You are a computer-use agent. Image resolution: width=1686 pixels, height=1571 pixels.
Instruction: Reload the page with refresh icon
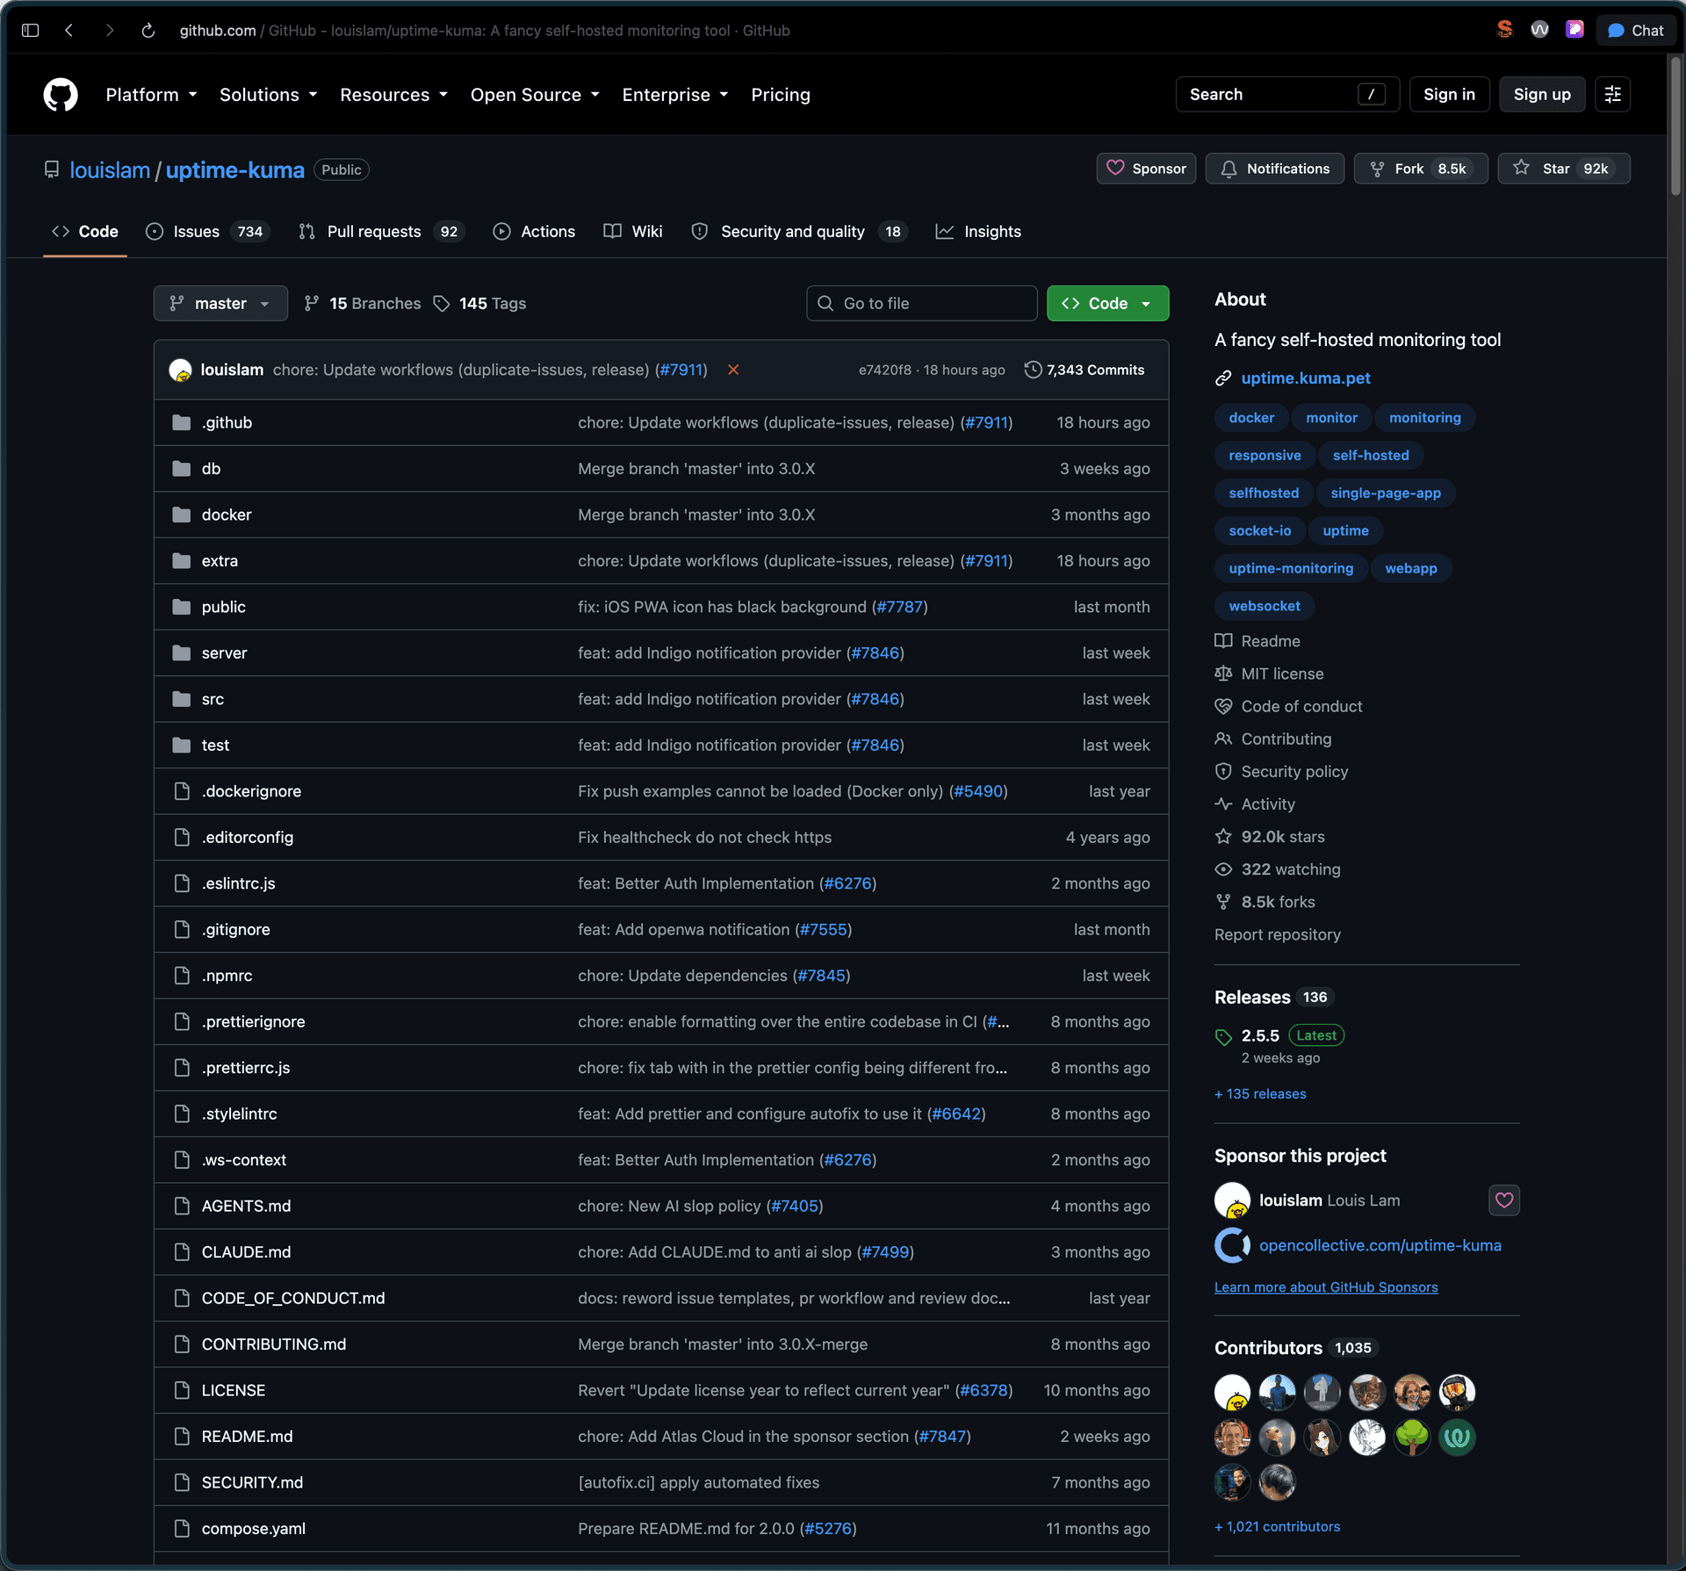point(148,31)
